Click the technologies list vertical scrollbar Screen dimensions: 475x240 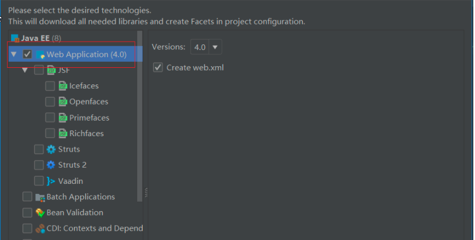[140, 111]
